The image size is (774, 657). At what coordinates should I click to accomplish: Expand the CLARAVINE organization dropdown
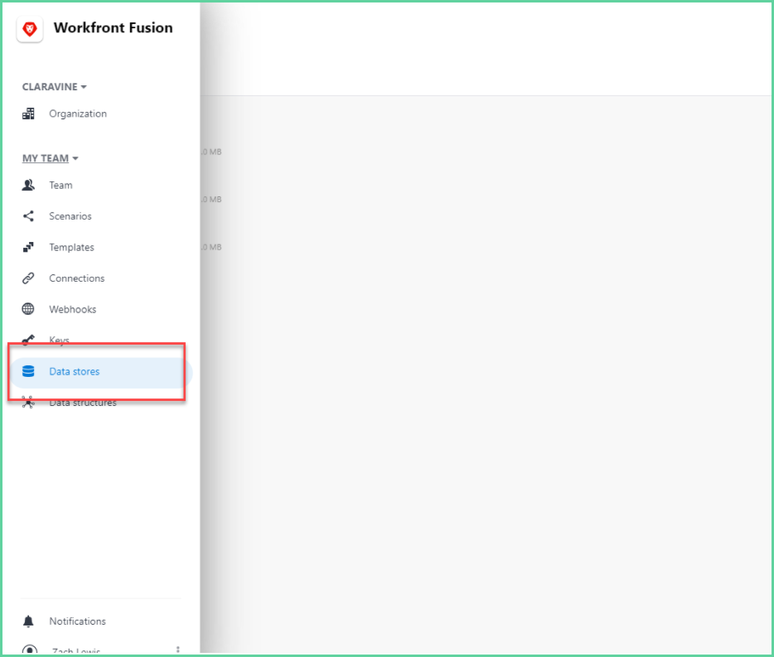coord(55,87)
